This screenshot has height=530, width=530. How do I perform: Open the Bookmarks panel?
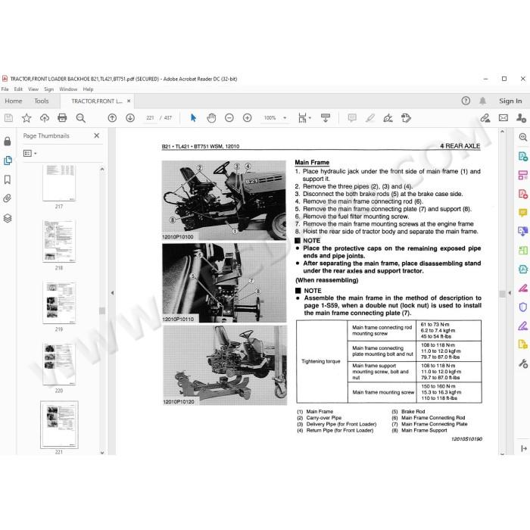pos(8,179)
